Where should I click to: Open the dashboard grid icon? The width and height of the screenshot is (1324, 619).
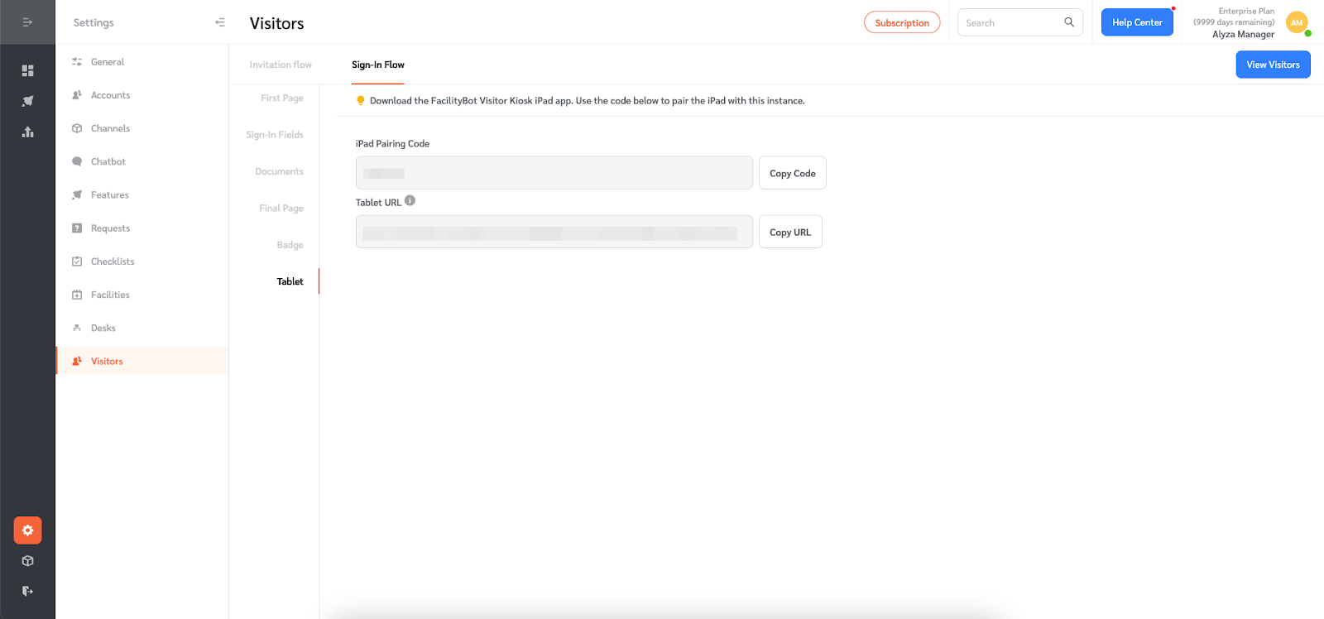27,70
